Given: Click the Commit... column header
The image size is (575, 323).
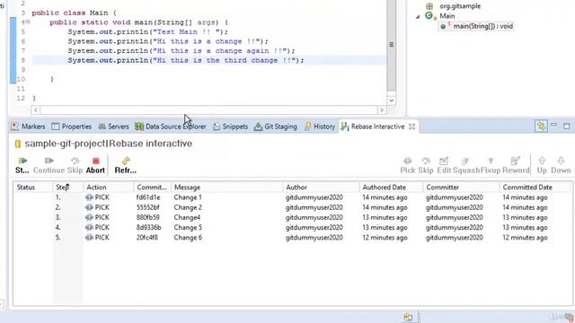Looking at the screenshot, I should click(152, 188).
